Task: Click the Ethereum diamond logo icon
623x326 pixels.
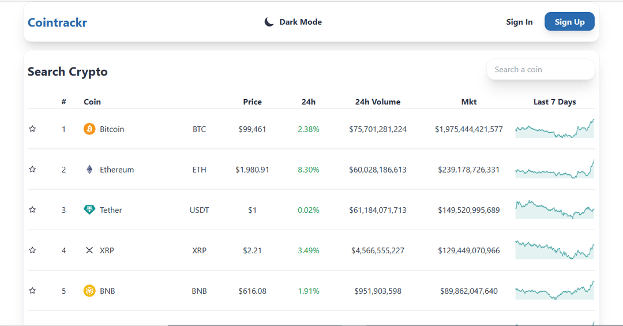Action: [x=89, y=170]
